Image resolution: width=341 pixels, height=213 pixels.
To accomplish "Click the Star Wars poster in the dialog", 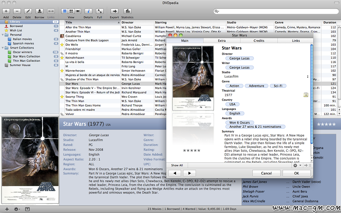I will point(193,78).
